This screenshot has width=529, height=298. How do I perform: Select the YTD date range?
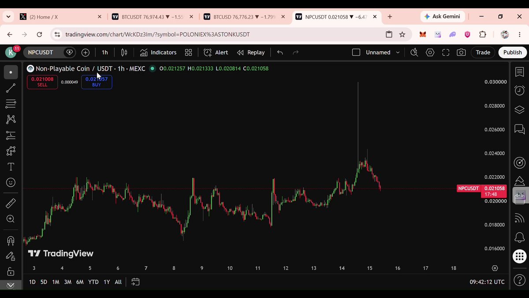[x=93, y=282]
